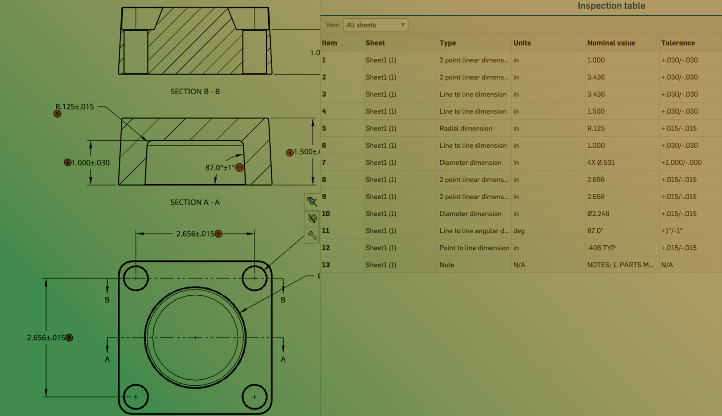Open the palette and brush styles panel
722x416 pixels.
(312, 218)
